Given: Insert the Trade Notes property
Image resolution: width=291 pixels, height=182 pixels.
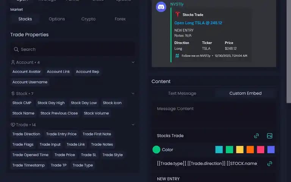Looking at the screenshot, I should (102, 144).
